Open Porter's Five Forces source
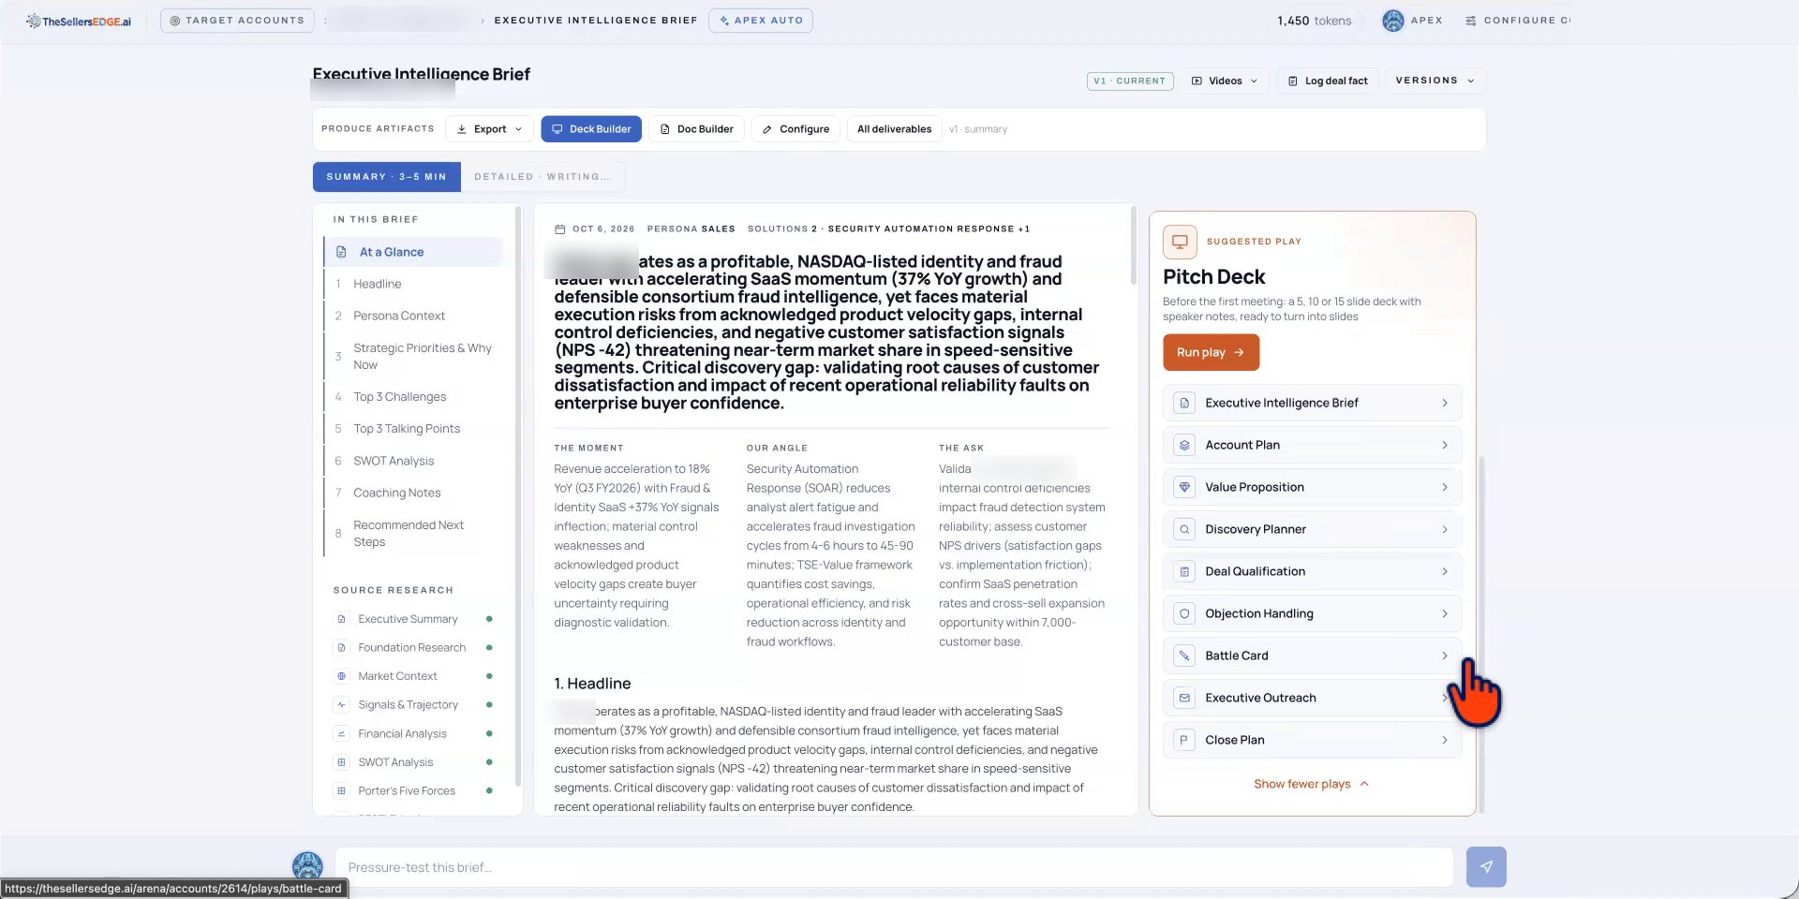This screenshot has width=1799, height=899. (x=407, y=790)
